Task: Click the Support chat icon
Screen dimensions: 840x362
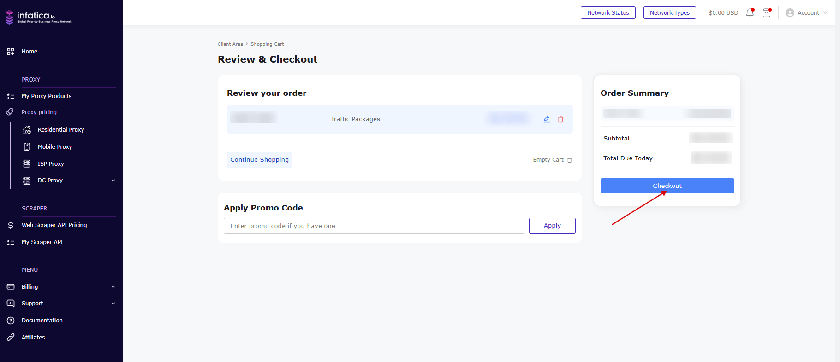Action: pyautogui.click(x=11, y=304)
